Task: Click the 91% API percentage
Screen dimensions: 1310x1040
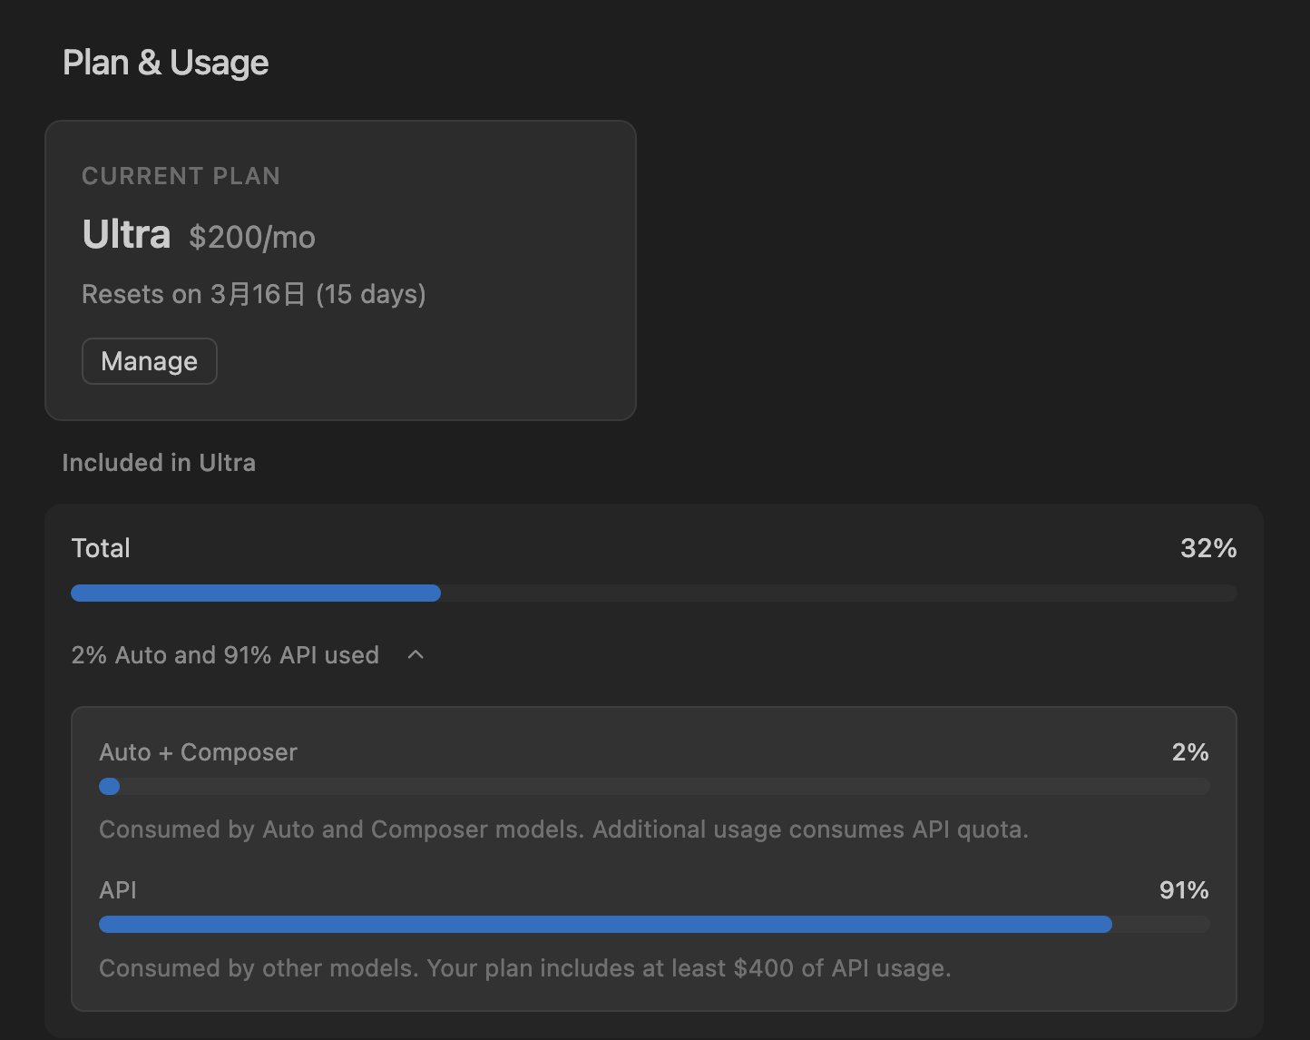Action: 1184,890
